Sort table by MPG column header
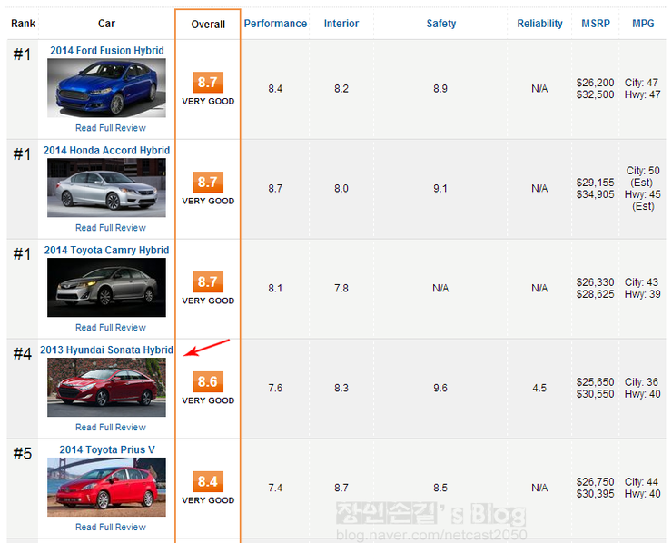Image resolution: width=672 pixels, height=543 pixels. pyautogui.click(x=643, y=24)
